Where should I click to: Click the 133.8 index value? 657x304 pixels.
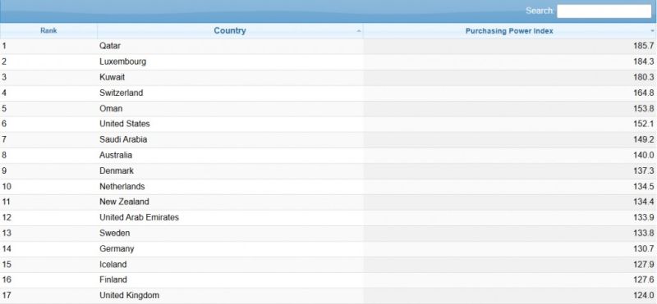644,233
